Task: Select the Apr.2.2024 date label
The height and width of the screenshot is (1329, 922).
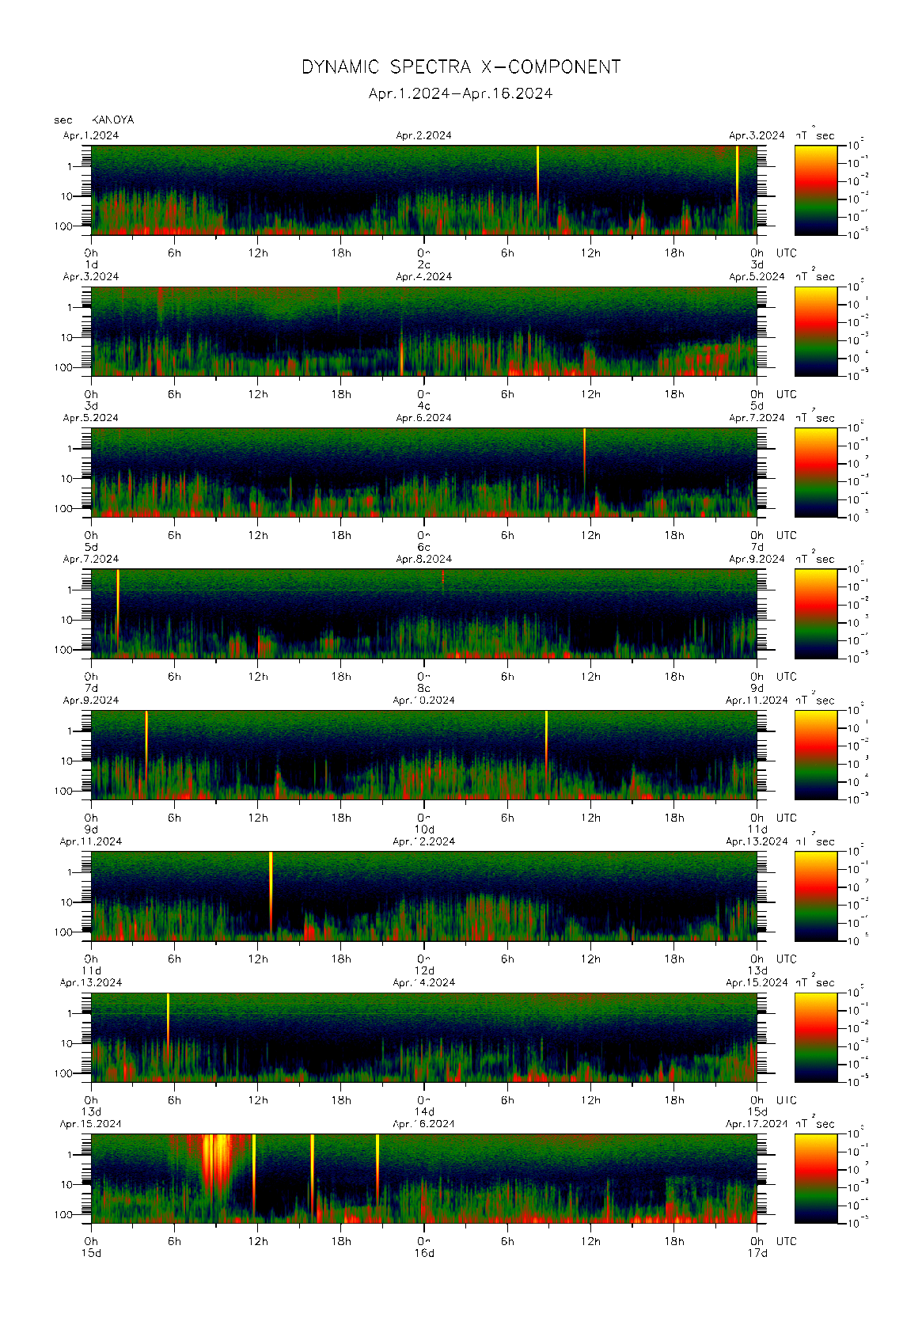Action: click(x=424, y=135)
